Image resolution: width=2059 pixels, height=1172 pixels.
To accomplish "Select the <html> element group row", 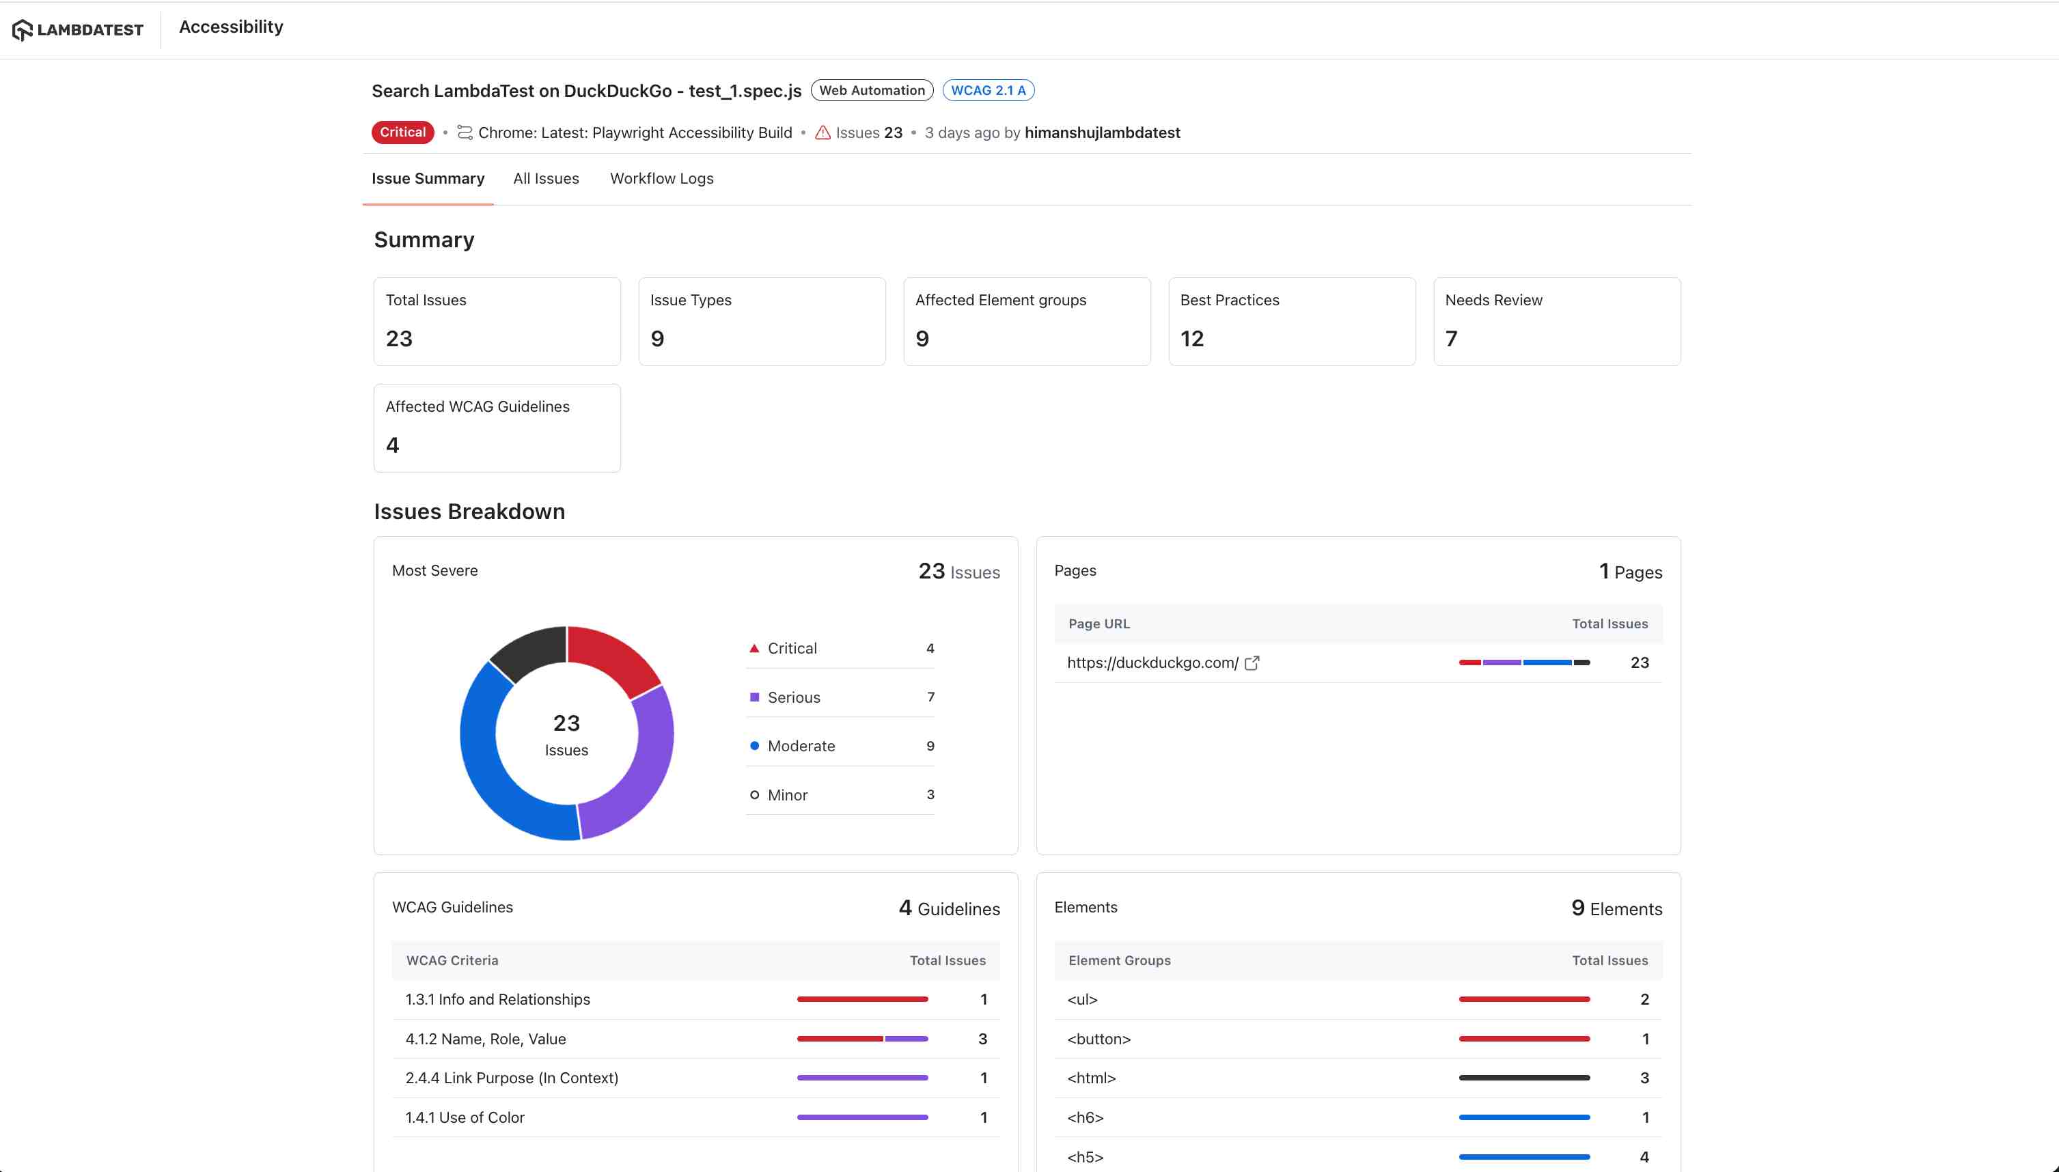I will point(1358,1078).
